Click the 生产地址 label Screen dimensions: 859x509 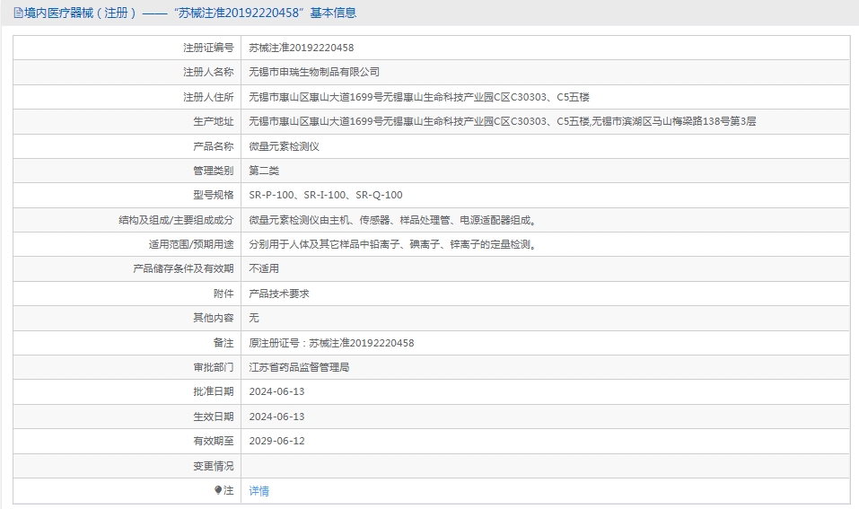[x=213, y=121]
